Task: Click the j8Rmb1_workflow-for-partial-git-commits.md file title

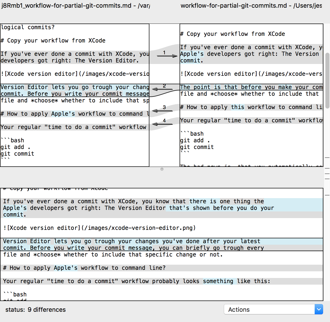Action: pyautogui.click(x=76, y=5)
